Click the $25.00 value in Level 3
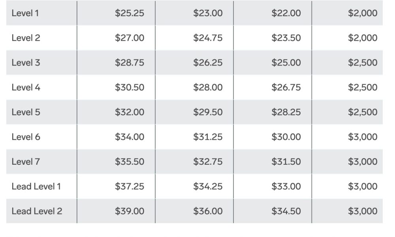 tap(286, 62)
